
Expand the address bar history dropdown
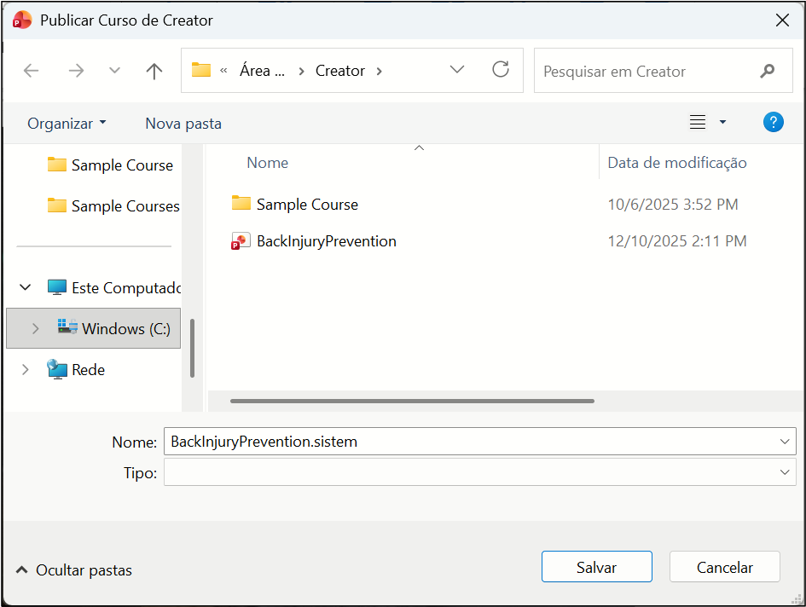click(x=457, y=70)
